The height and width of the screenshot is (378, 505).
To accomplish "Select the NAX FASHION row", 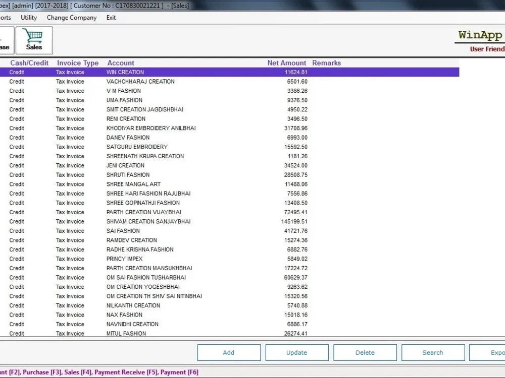I will (229, 314).
